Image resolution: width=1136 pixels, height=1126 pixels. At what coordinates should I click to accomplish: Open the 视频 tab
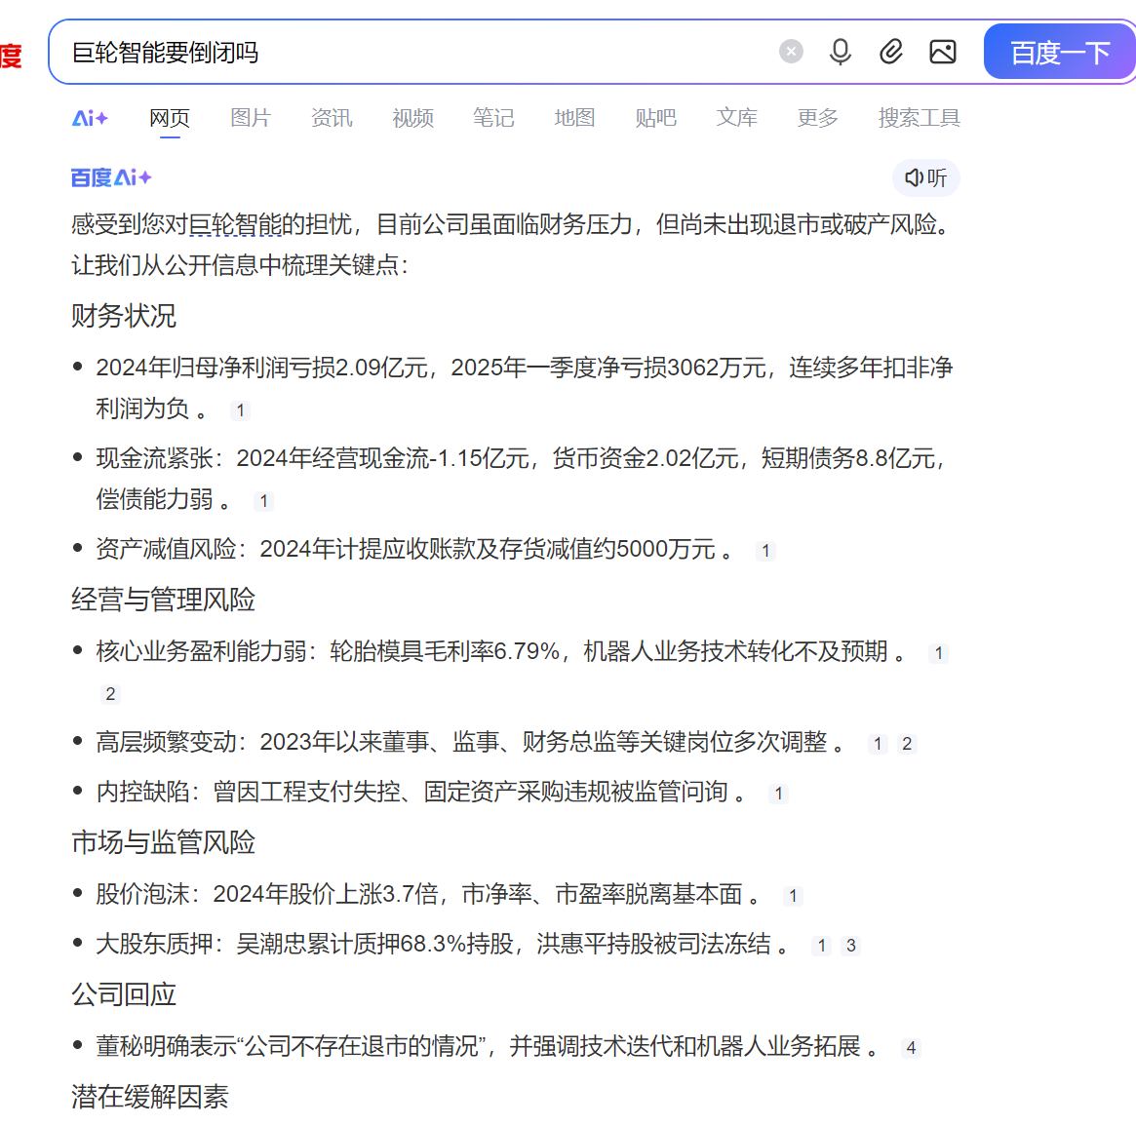click(413, 117)
